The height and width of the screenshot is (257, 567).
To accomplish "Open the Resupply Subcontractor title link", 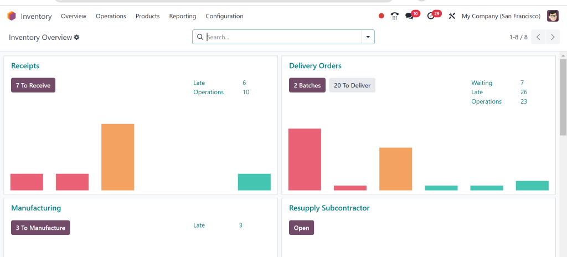I will [329, 208].
